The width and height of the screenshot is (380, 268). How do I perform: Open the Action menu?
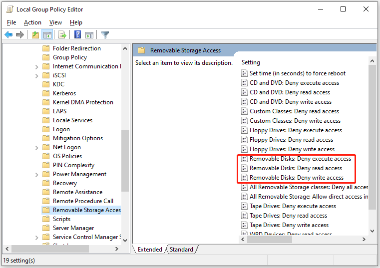(x=32, y=22)
